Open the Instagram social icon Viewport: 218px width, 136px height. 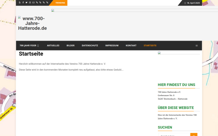pyautogui.click(x=30, y=3)
